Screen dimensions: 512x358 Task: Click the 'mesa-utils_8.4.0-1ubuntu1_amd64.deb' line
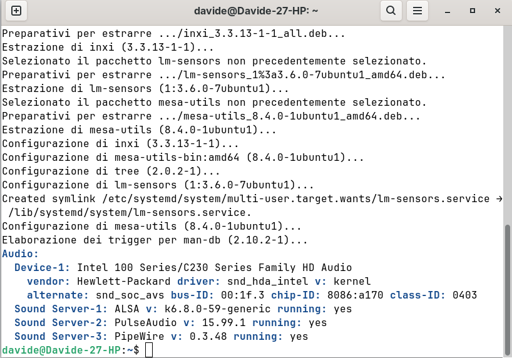[211, 116]
